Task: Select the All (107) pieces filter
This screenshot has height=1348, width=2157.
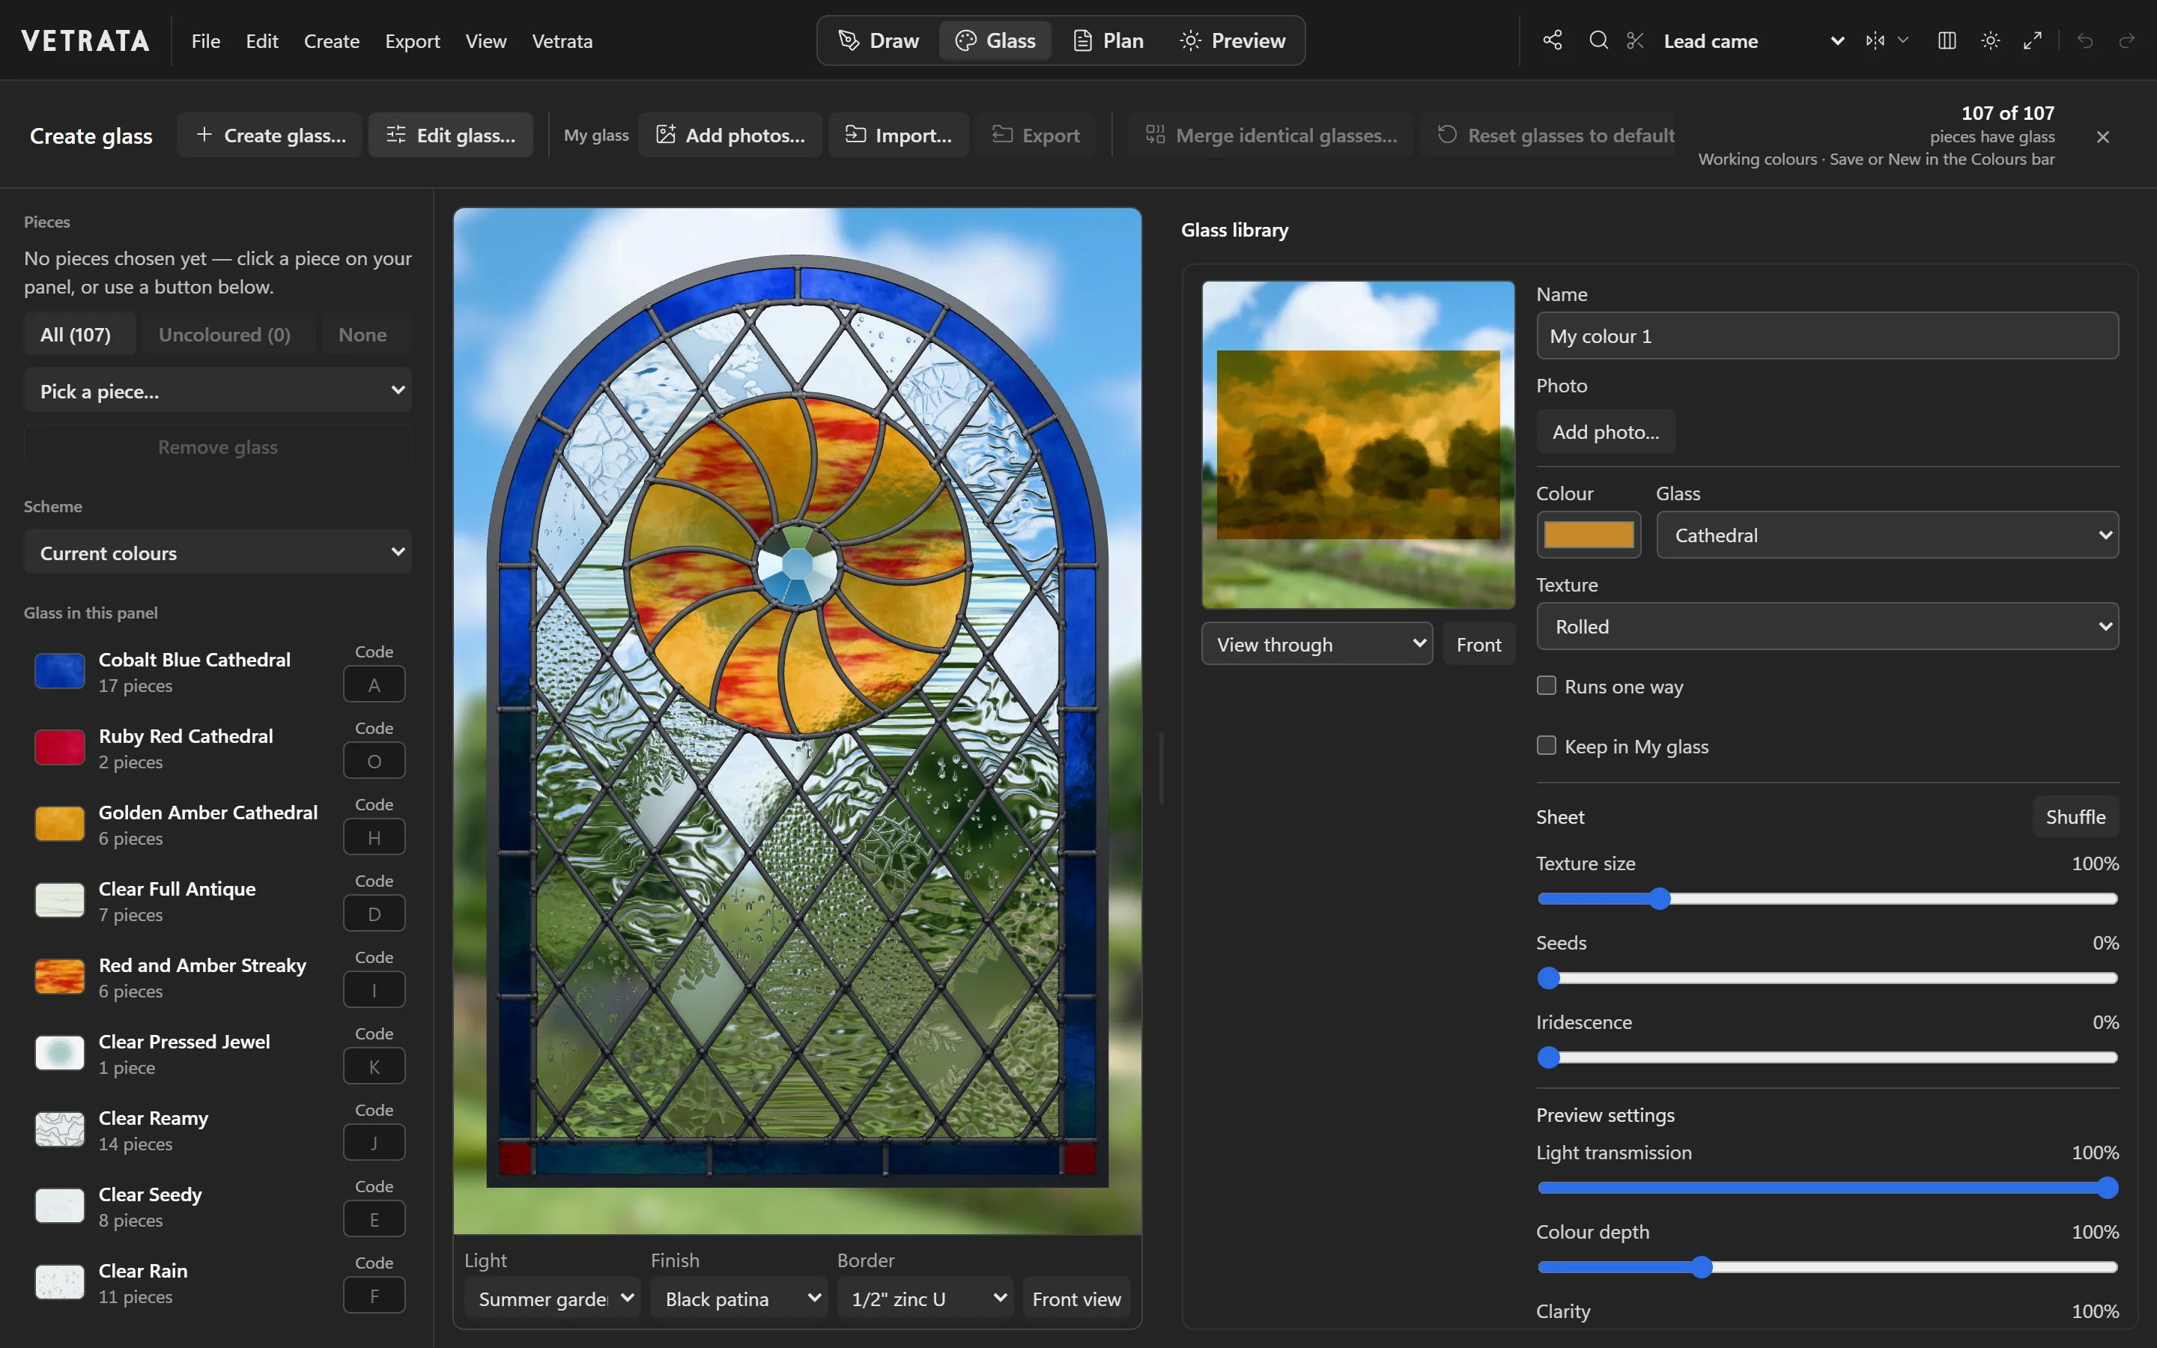Action: coord(79,334)
